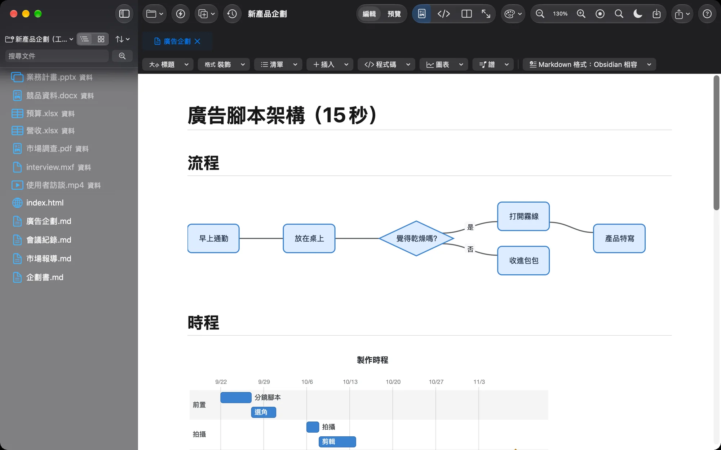Open the 清單 list menu
Viewport: 721px width, 450px height.
(278, 65)
